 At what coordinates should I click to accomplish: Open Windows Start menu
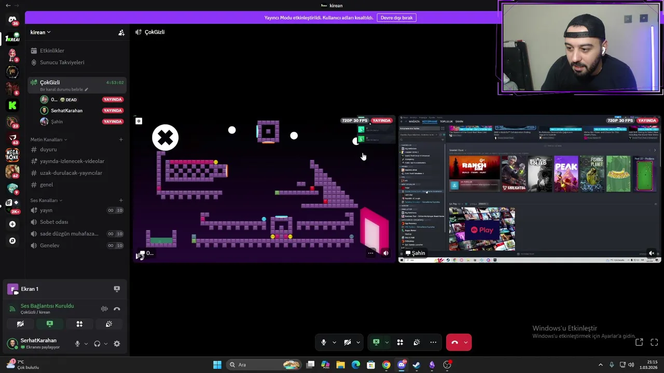[x=217, y=365]
